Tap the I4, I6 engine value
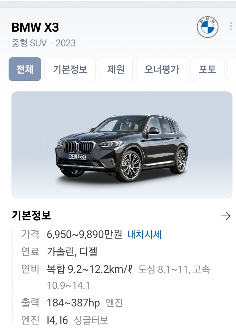The width and height of the screenshot is (236, 331). pos(57,320)
